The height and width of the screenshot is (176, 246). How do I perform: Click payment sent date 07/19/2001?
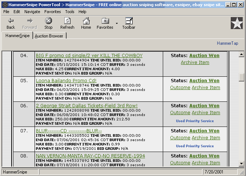tap(84, 148)
